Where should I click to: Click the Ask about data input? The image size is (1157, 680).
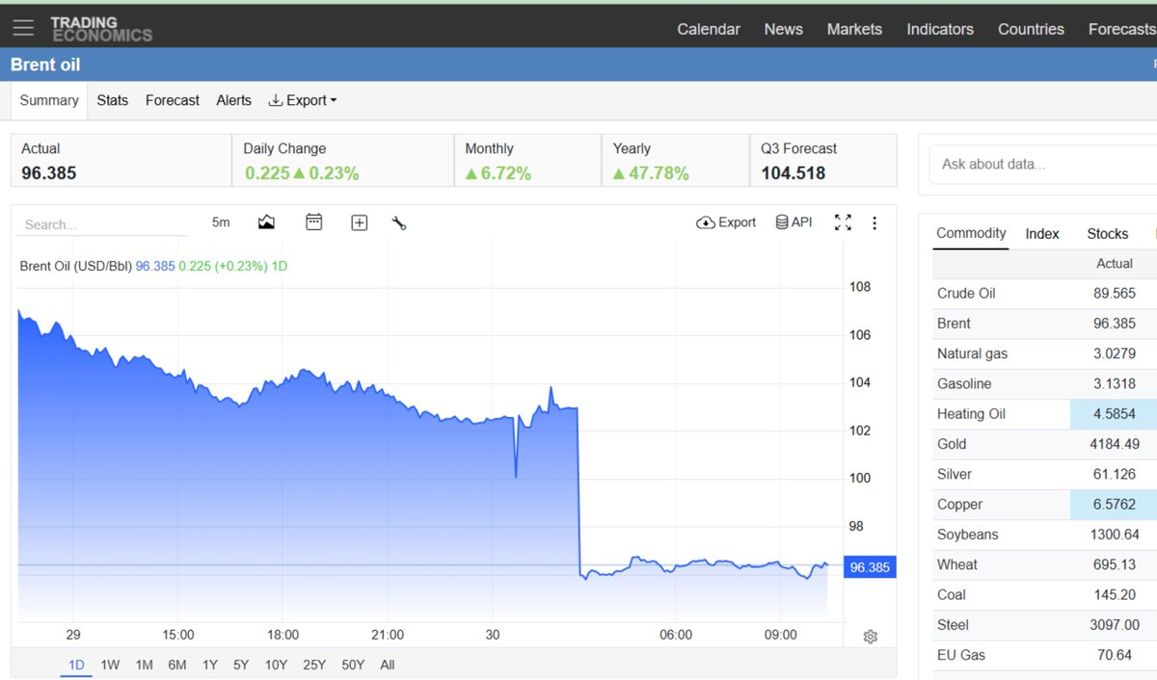(1043, 165)
